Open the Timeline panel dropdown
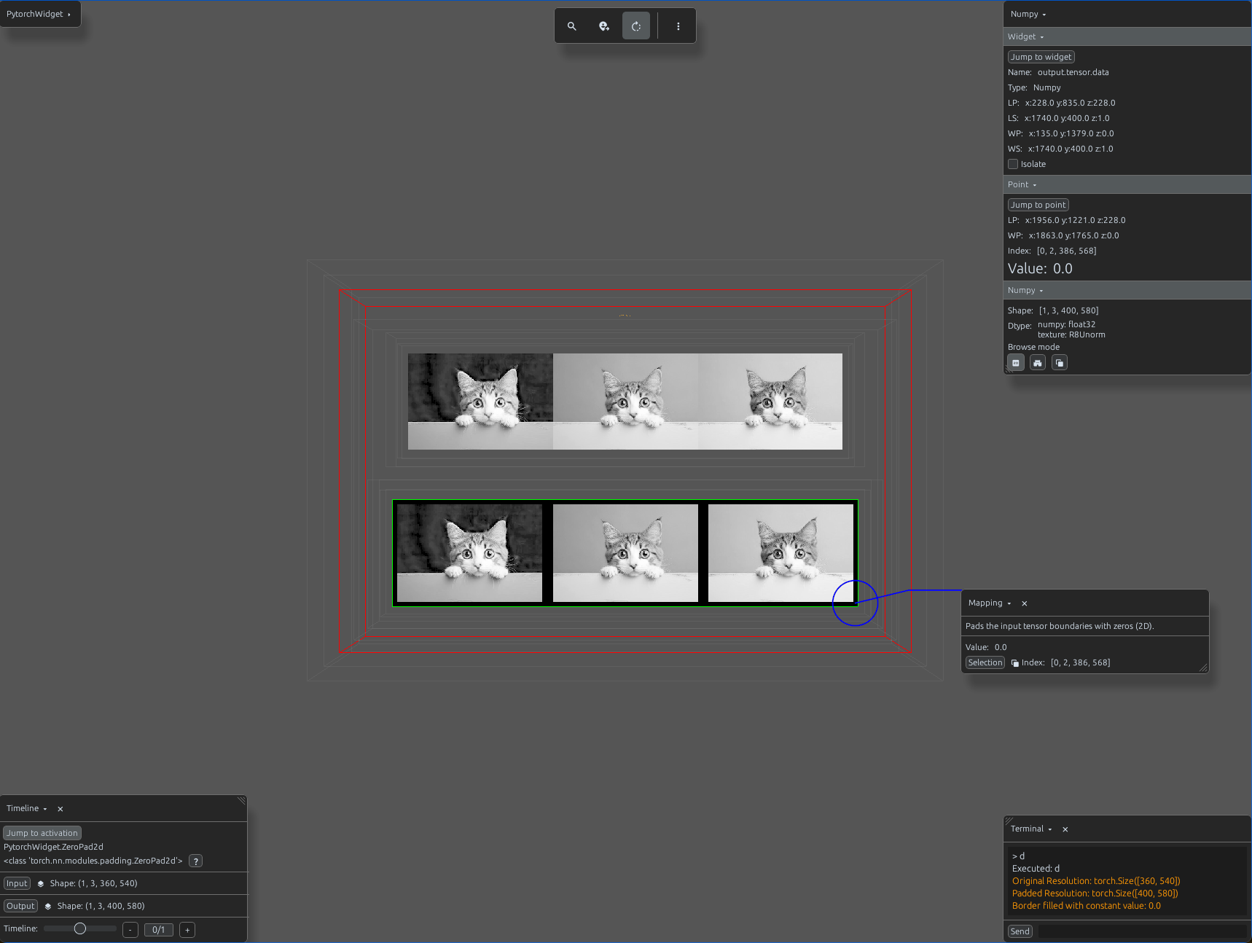This screenshot has height=943, width=1252. (27, 809)
